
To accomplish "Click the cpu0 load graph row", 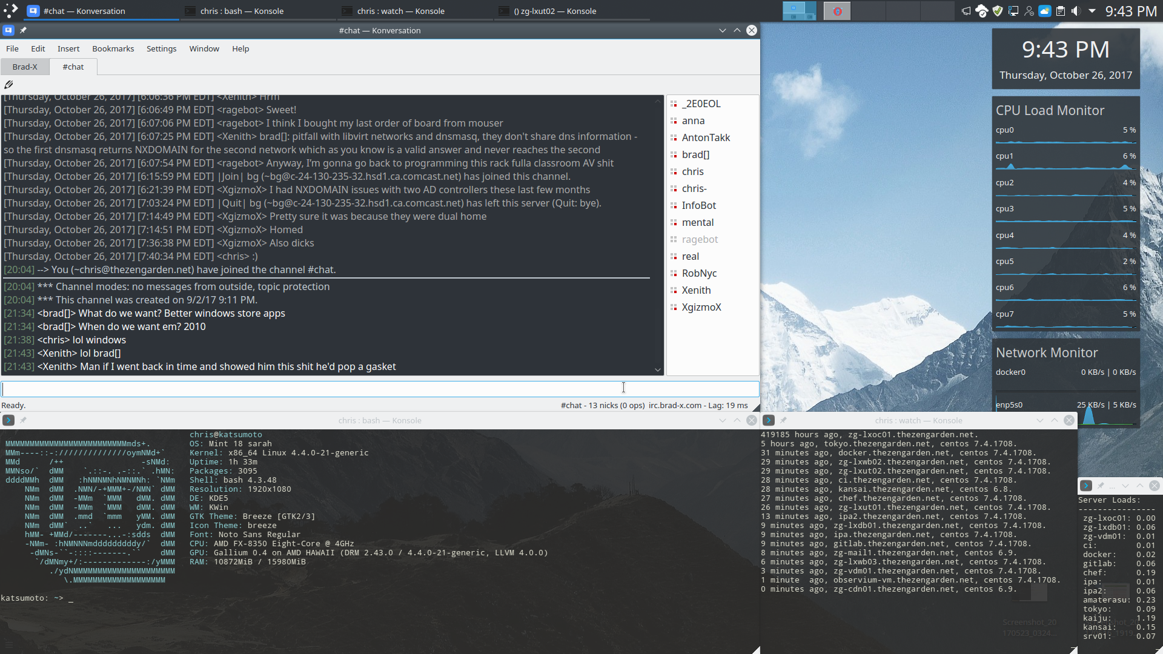I will point(1065,135).
